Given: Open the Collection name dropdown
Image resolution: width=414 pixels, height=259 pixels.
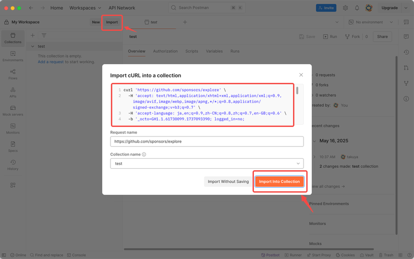Looking at the screenshot, I should point(207,164).
